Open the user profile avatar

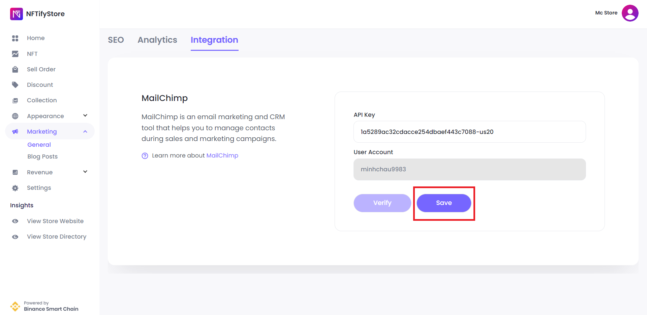tap(630, 13)
